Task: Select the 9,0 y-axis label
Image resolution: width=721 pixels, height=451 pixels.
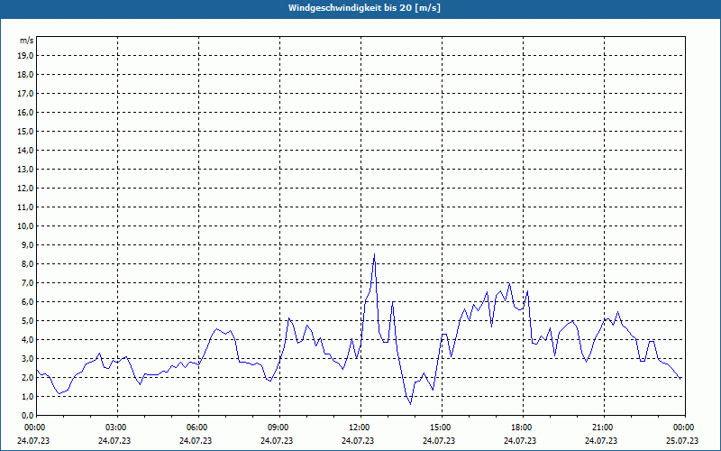Action: click(27, 244)
